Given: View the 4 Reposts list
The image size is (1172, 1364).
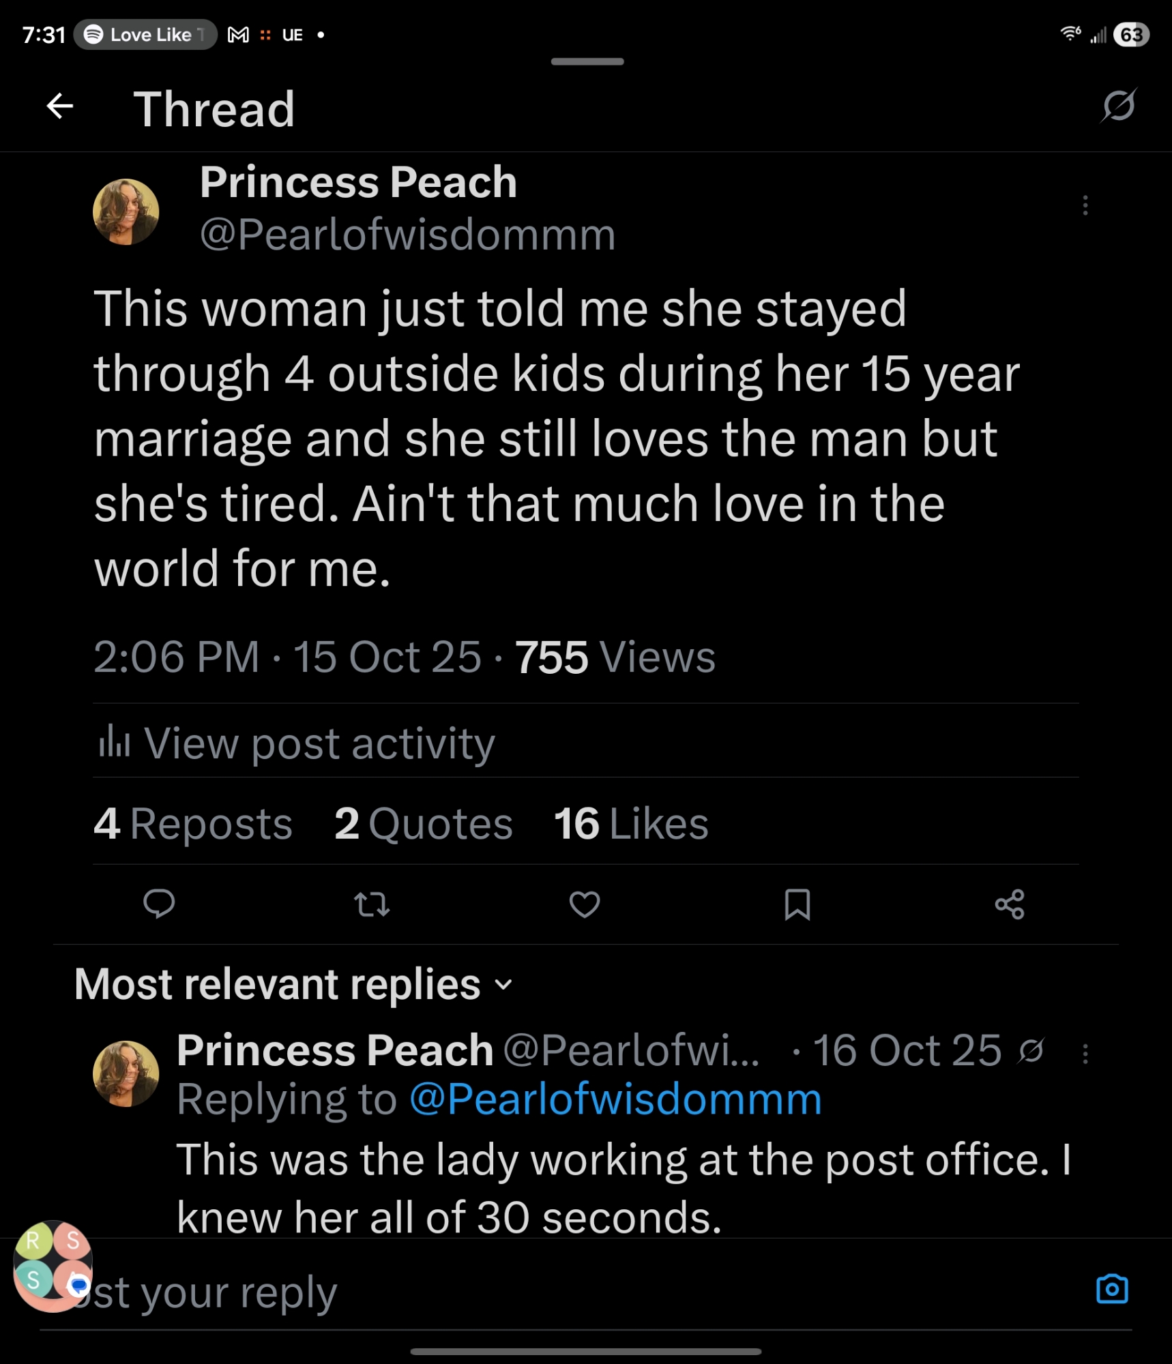Looking at the screenshot, I should pyautogui.click(x=193, y=824).
